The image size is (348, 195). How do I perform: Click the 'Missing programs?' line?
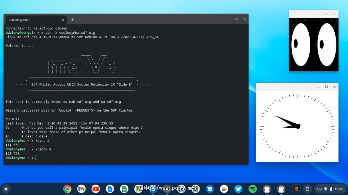[x=70, y=110]
